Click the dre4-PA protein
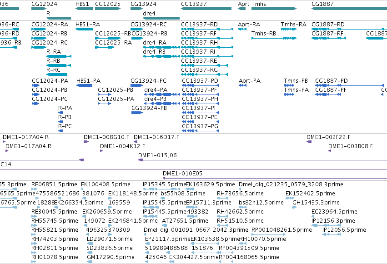387x264 pixels. tap(162, 95)
